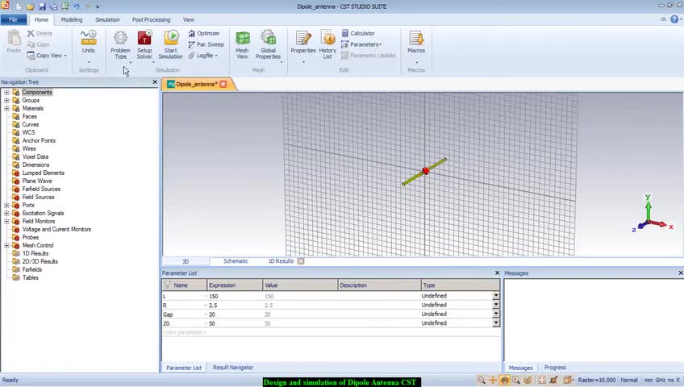Open Type dropdown for parameter Gap

(x=496, y=314)
